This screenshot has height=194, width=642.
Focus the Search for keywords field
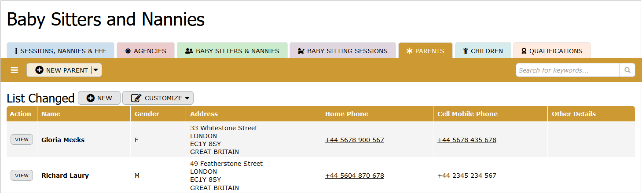pos(567,70)
